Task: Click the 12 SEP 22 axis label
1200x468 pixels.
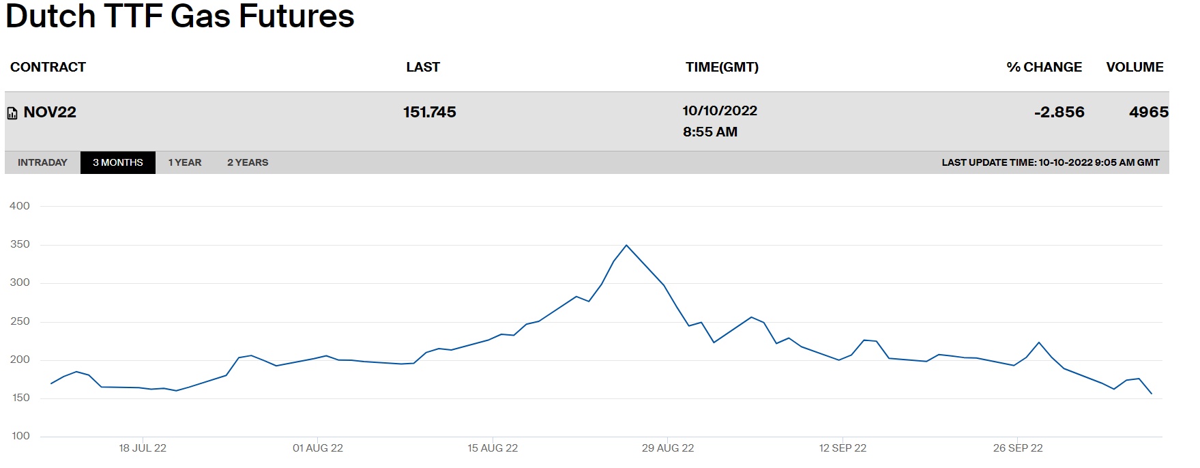Action: point(843,448)
